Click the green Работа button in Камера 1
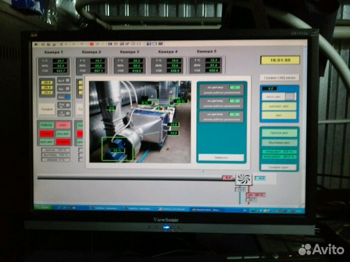350x262 pixels. (x=46, y=125)
